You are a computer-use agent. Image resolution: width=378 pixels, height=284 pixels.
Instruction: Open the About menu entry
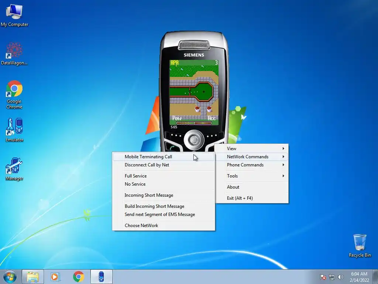[252, 187]
